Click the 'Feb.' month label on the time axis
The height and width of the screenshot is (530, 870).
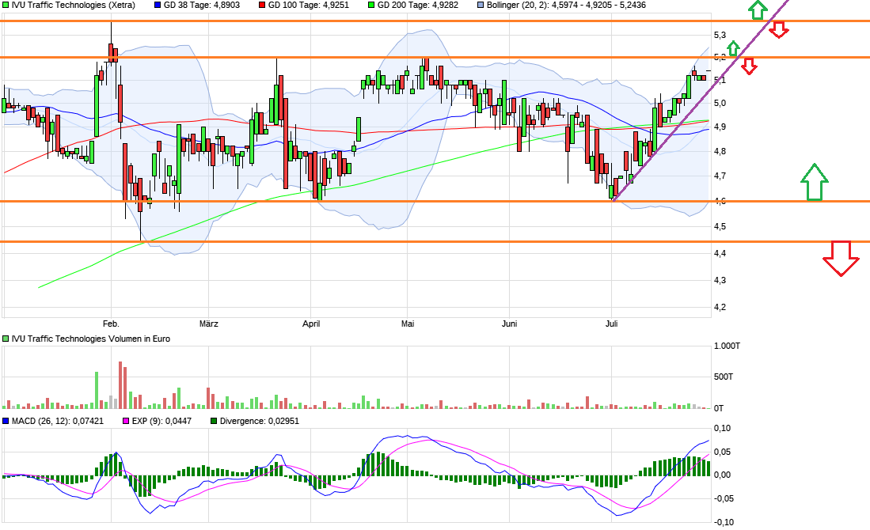[x=111, y=324]
